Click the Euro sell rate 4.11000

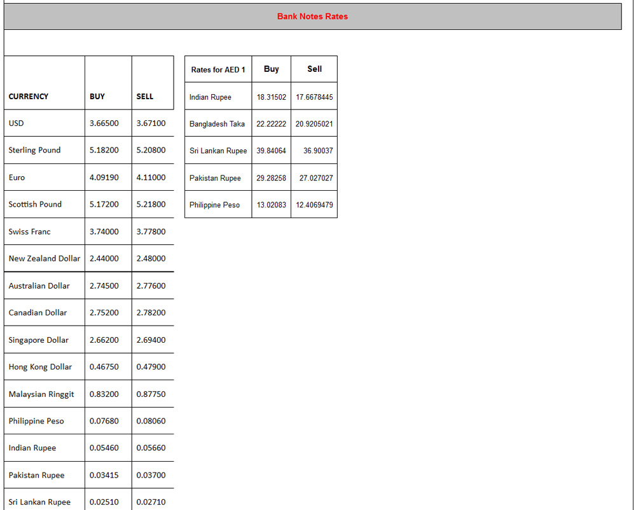coord(151,177)
